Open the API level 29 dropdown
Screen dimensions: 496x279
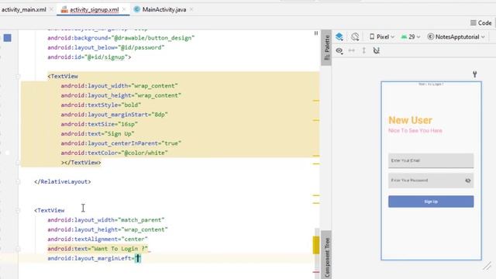(411, 36)
